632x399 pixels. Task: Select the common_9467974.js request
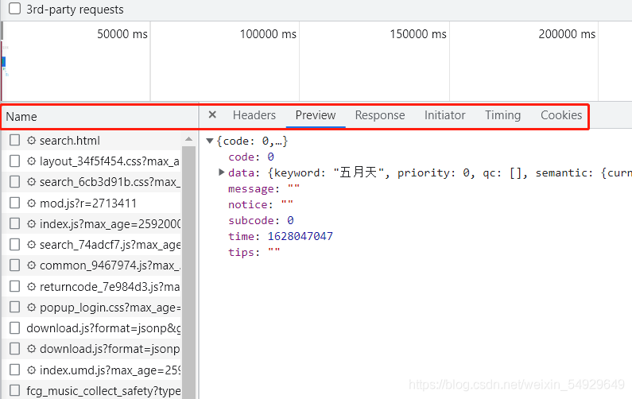[110, 265]
